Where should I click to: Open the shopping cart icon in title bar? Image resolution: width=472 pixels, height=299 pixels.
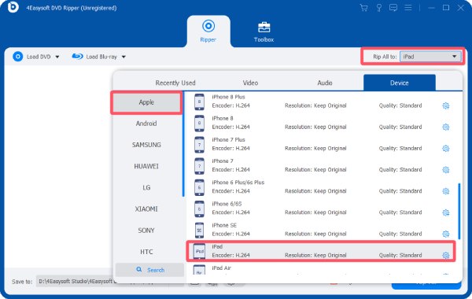[363, 8]
